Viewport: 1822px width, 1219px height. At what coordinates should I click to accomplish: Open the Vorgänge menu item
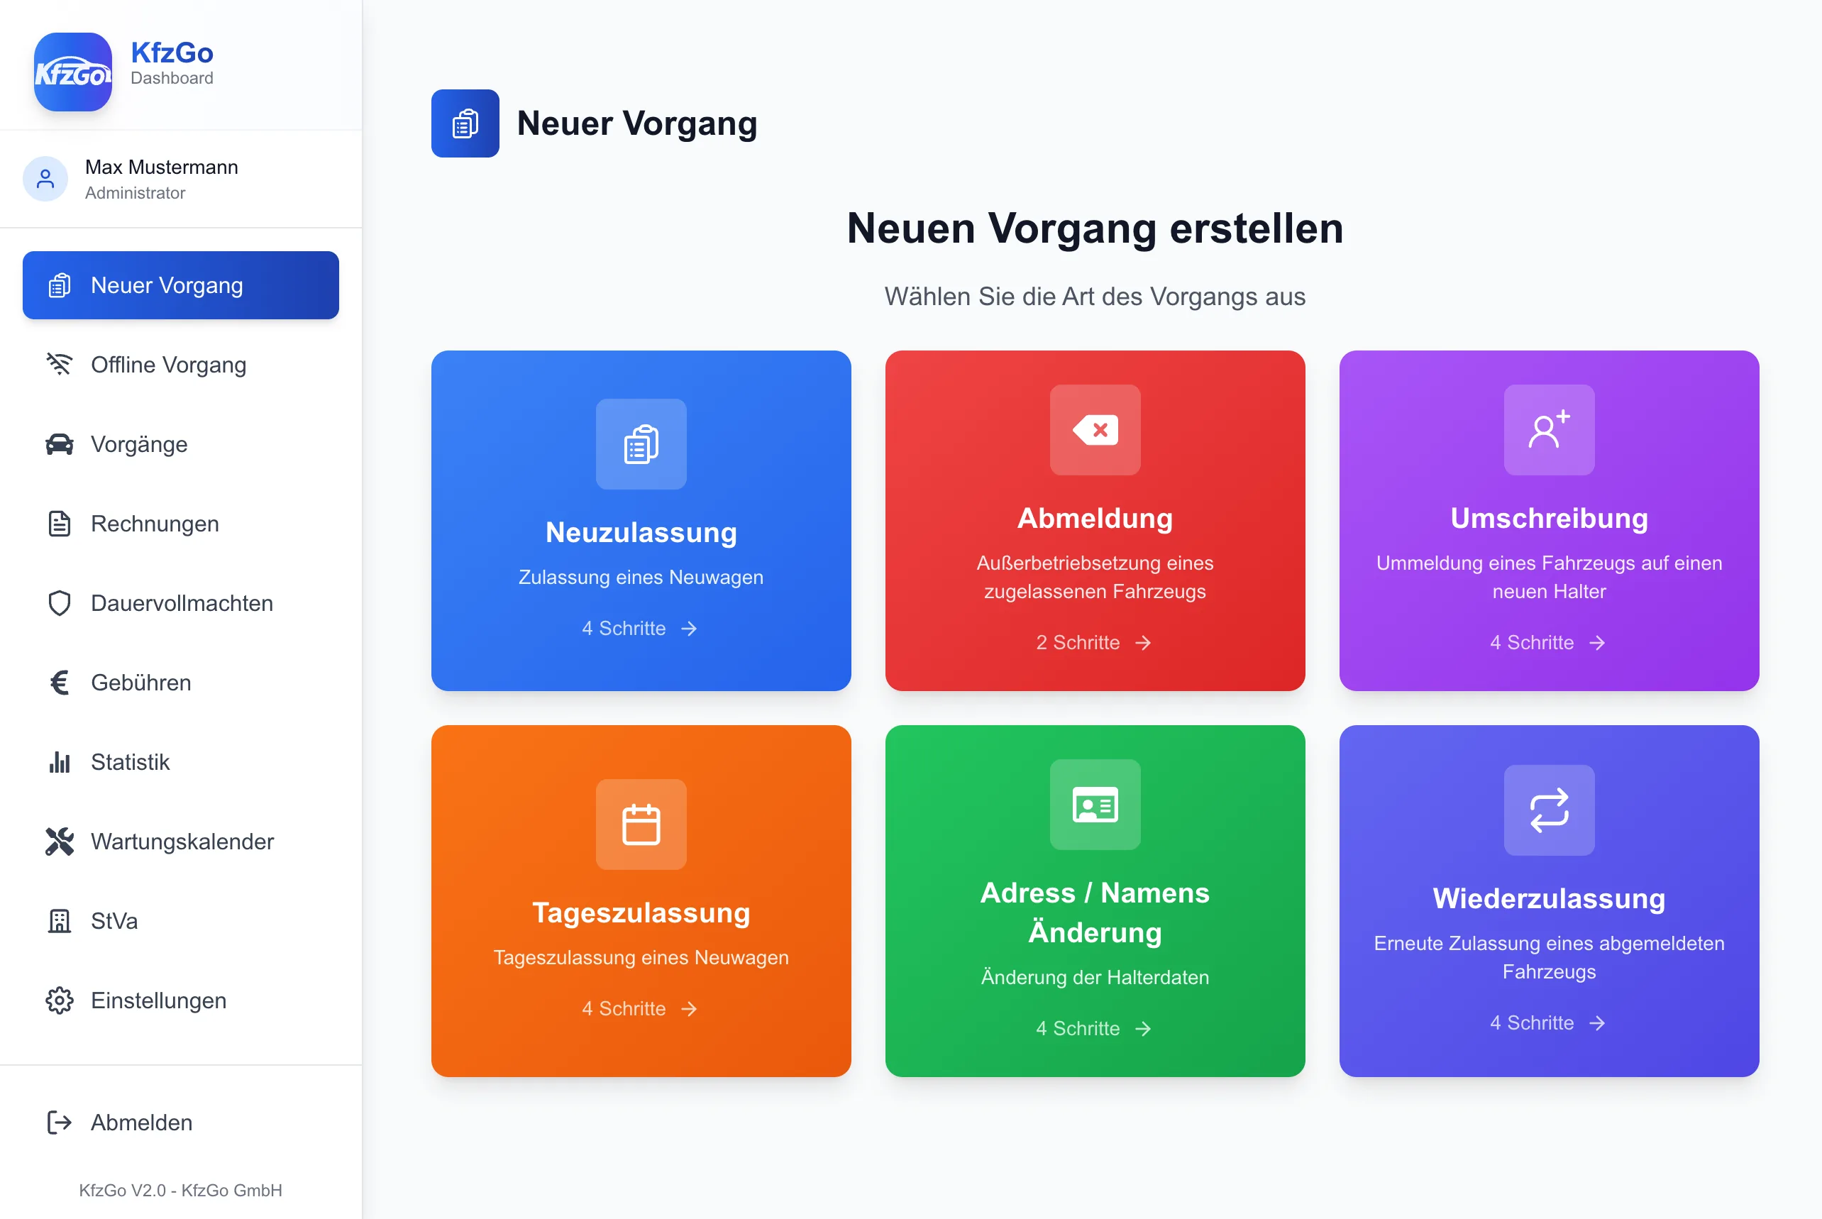click(x=139, y=444)
